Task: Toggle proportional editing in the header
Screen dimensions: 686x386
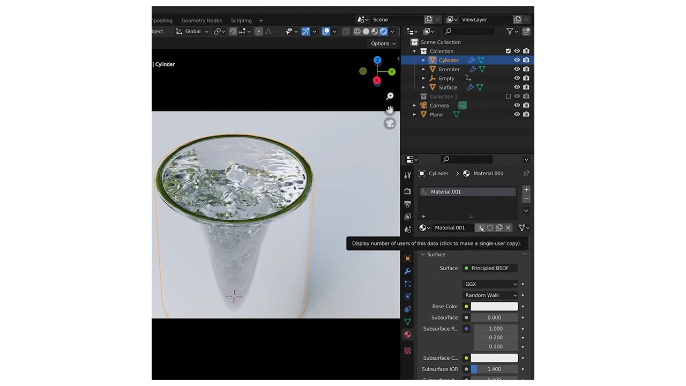Action: pos(259,32)
